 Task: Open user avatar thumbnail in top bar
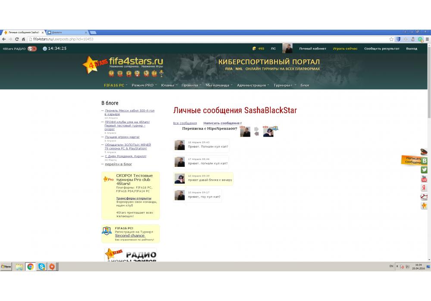coord(287,48)
